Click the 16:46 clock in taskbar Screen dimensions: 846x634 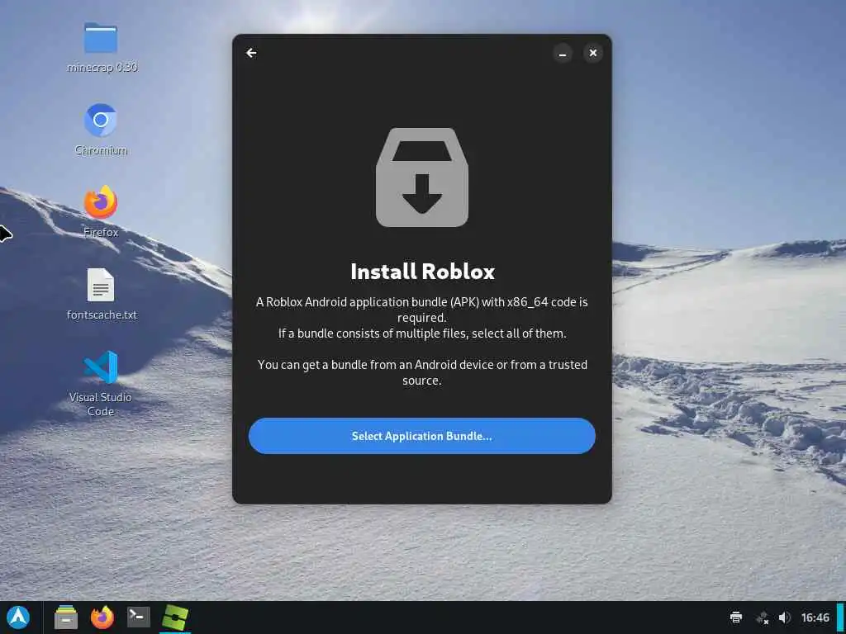point(815,617)
